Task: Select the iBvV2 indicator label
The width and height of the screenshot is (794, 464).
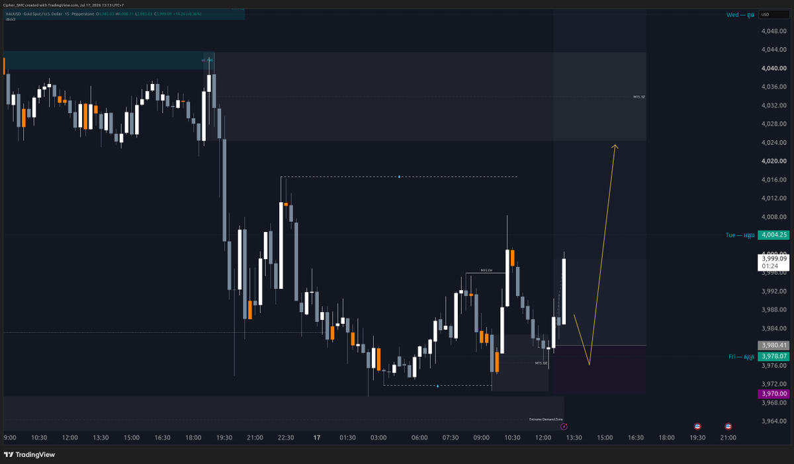Action: [x=11, y=20]
